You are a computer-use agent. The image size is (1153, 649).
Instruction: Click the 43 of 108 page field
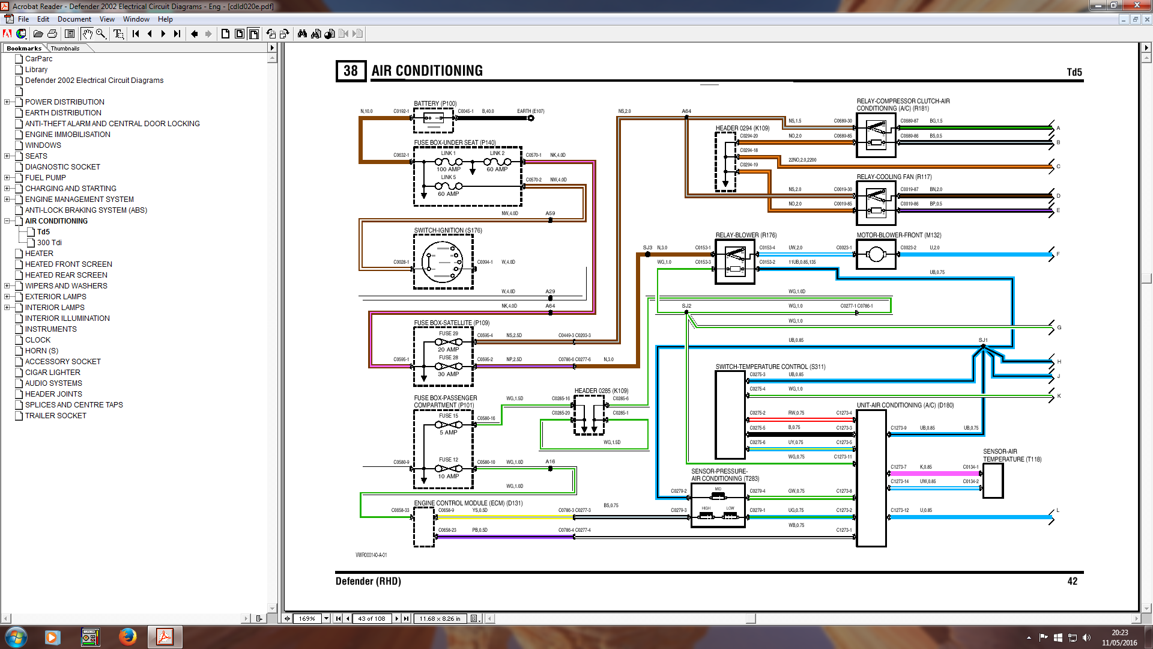[x=372, y=618]
